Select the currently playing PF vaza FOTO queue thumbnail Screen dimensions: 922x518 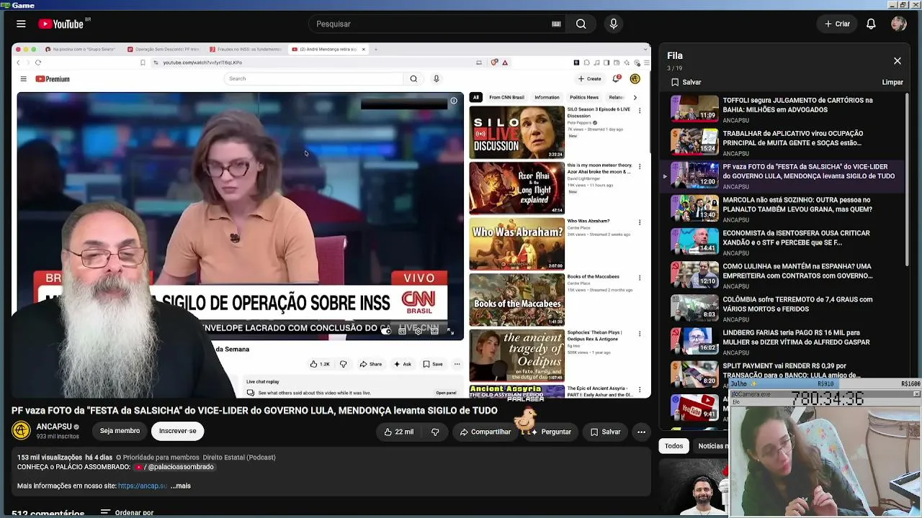point(694,175)
